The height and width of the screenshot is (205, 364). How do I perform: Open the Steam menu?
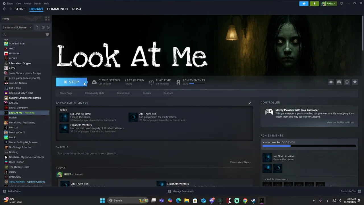8,3
